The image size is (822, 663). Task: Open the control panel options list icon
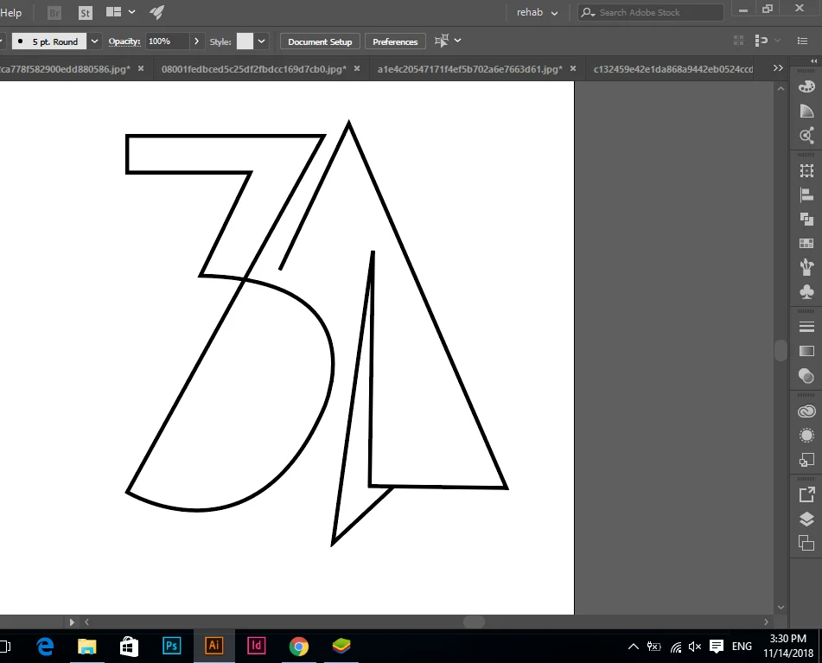802,41
